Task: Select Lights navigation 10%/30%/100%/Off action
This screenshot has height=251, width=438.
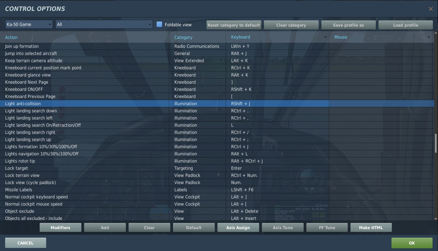Action: point(42,154)
